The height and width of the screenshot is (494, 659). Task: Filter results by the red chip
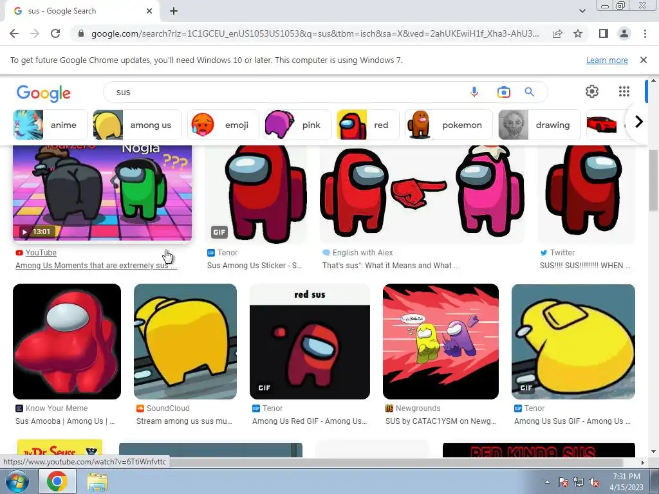point(367,125)
